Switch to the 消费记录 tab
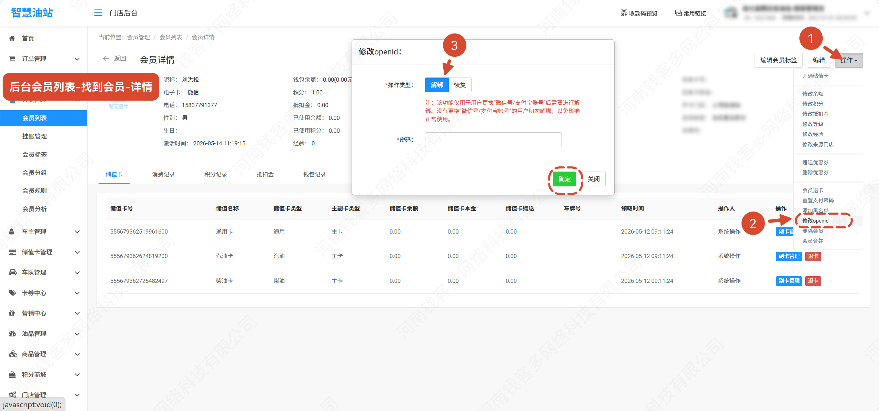This screenshot has height=411, width=879. (x=163, y=174)
